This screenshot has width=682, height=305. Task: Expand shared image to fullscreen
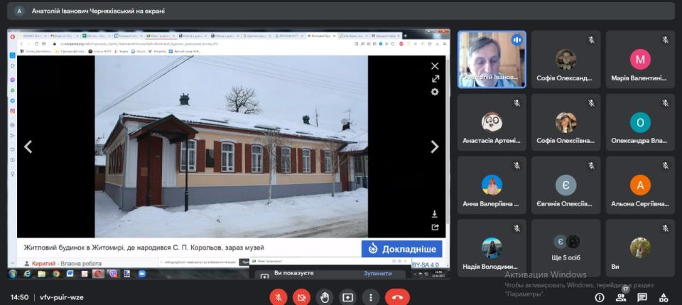pyautogui.click(x=435, y=79)
